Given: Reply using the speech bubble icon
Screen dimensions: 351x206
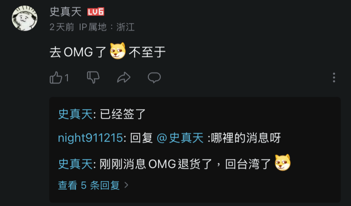Looking at the screenshot, I should pyautogui.click(x=154, y=78).
